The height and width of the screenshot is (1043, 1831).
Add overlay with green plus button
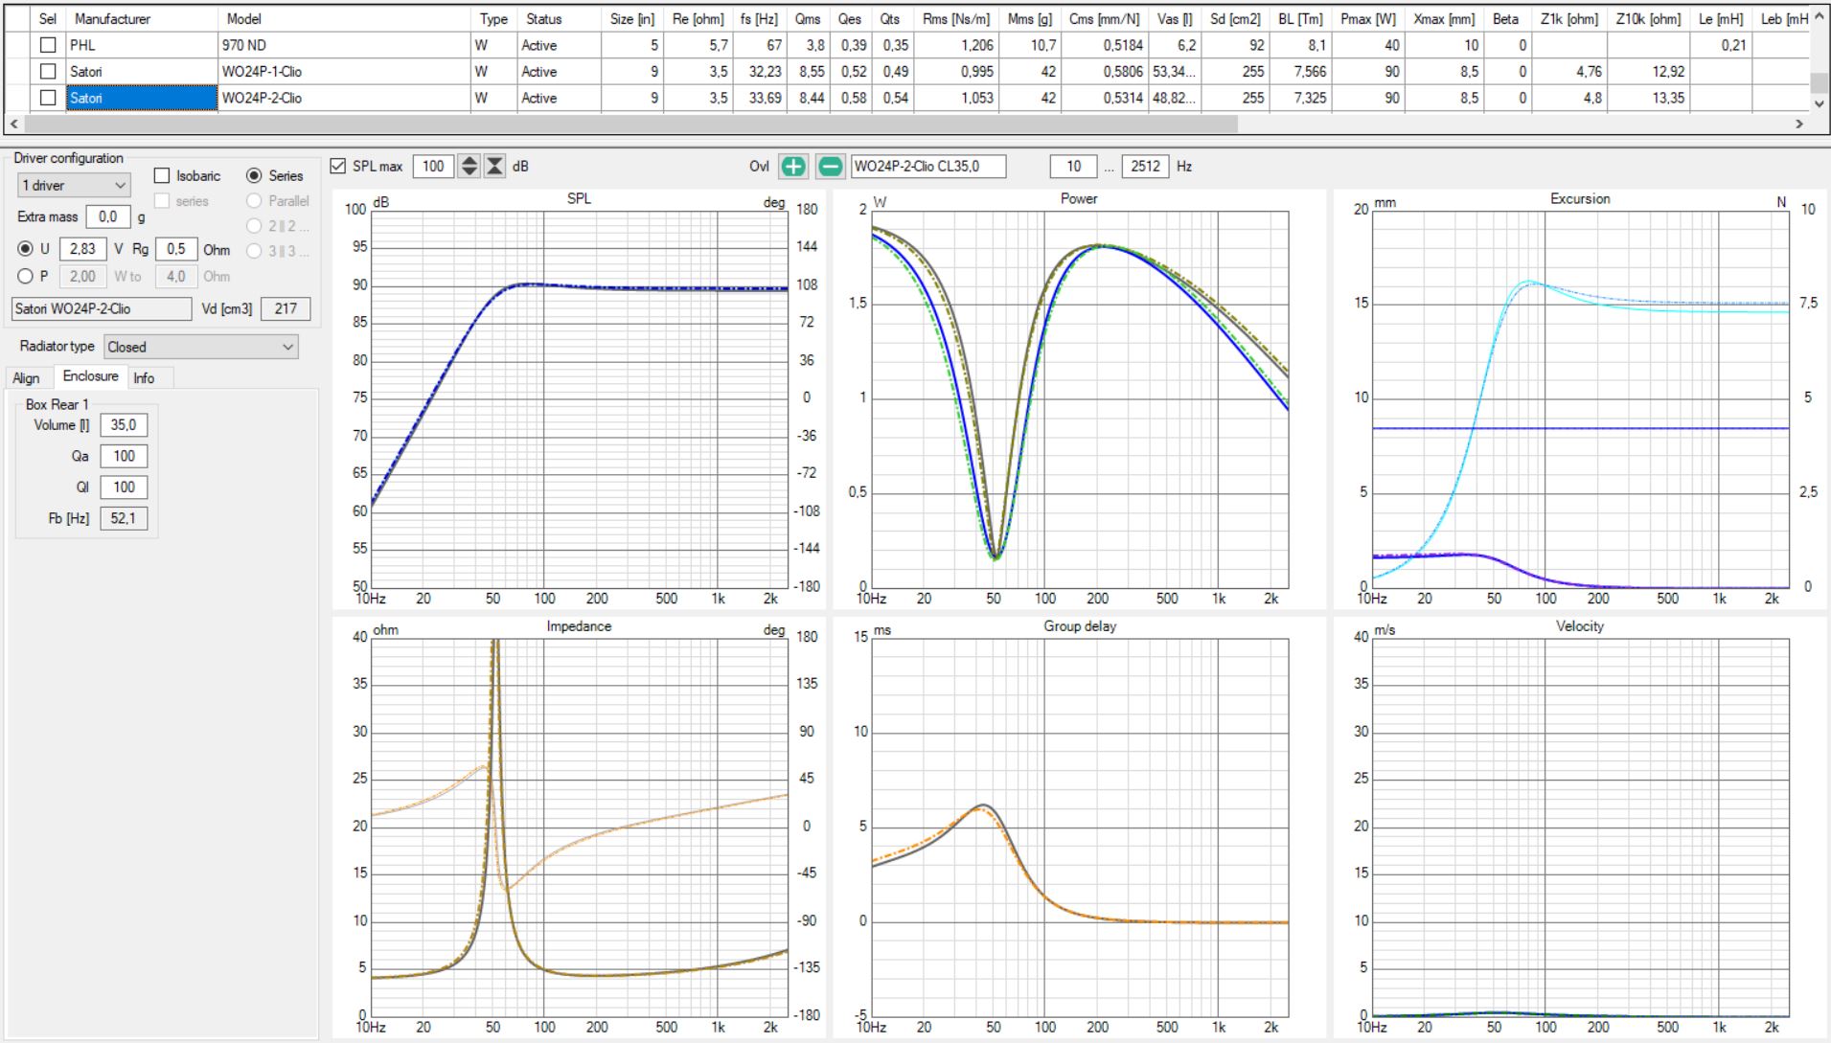(x=792, y=167)
